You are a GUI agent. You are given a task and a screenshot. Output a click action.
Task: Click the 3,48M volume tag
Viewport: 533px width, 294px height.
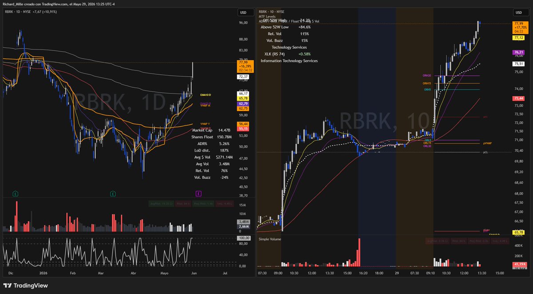(x=243, y=222)
